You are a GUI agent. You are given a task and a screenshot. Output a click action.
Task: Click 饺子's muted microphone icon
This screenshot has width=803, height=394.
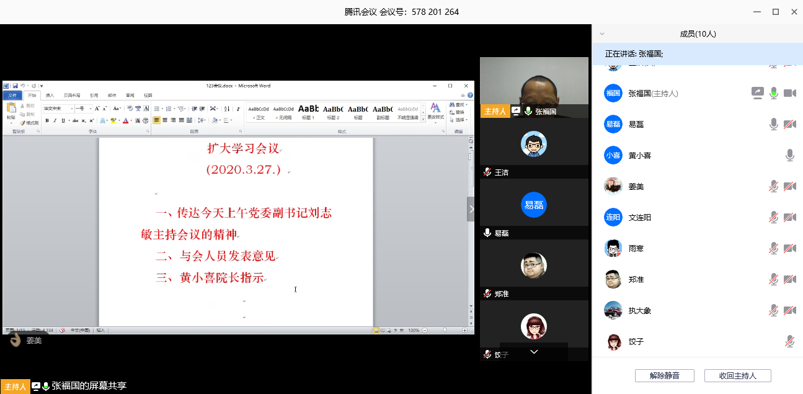[789, 341]
